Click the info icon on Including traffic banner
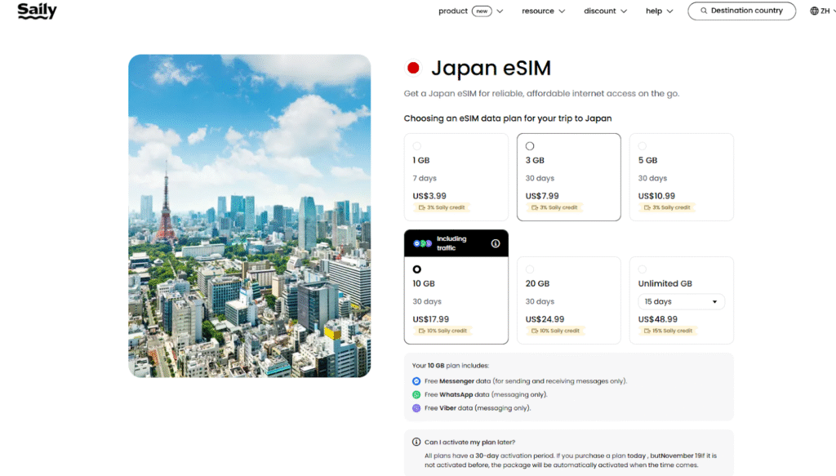Screen dimensions: 836x476 coord(495,243)
